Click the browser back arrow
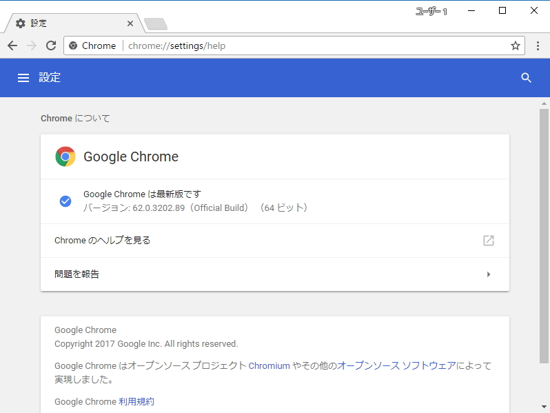Screen dimensions: 550x413 point(12,46)
